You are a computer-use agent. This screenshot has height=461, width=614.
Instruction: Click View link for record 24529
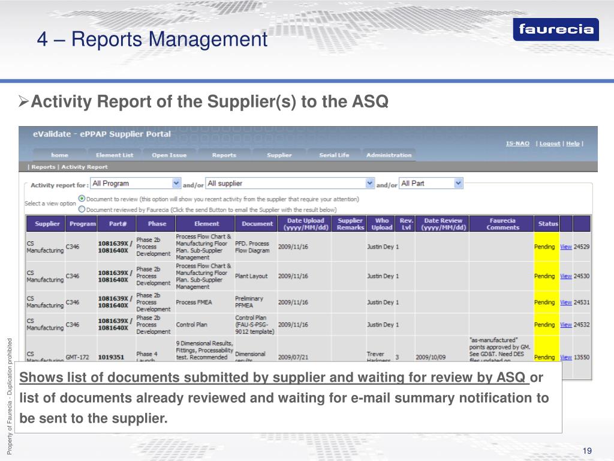coord(566,247)
